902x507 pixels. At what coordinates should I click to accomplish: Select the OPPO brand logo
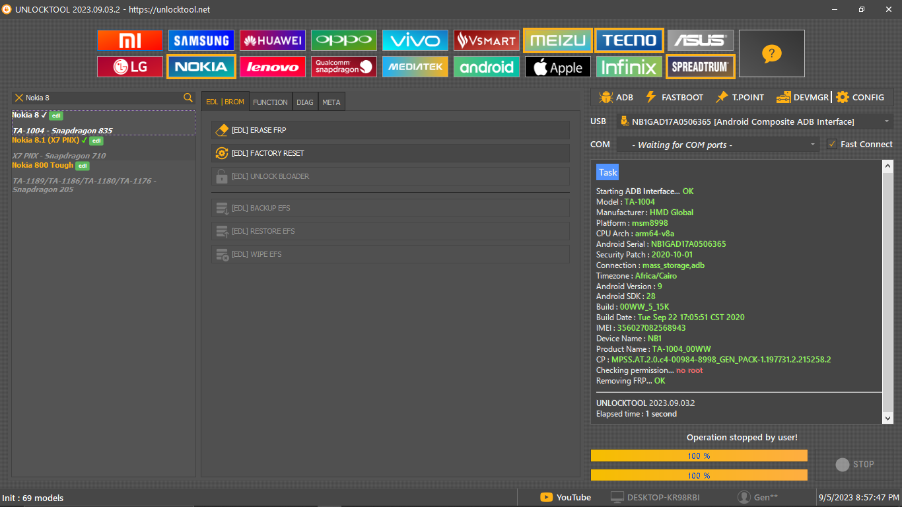point(343,40)
